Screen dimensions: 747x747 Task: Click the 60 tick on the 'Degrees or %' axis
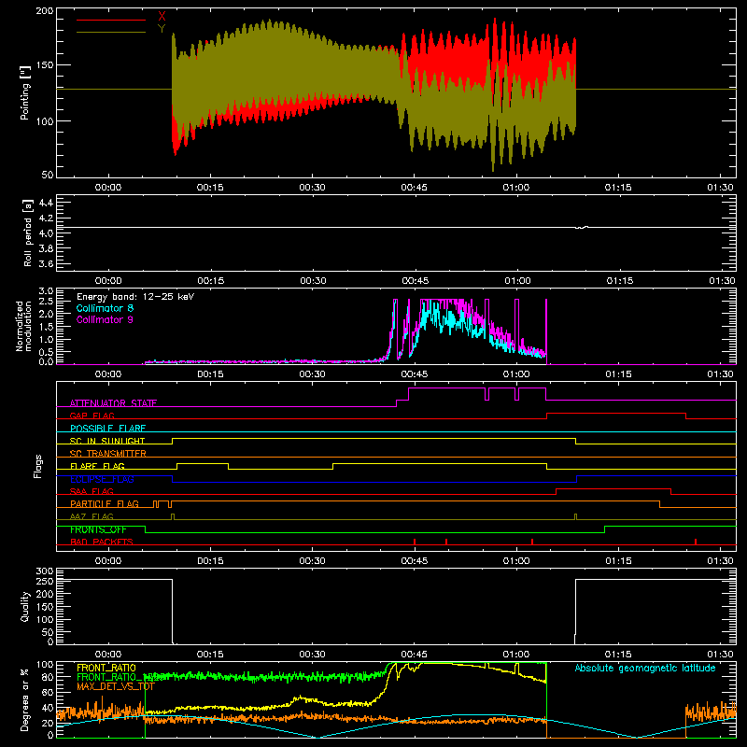coord(48,692)
